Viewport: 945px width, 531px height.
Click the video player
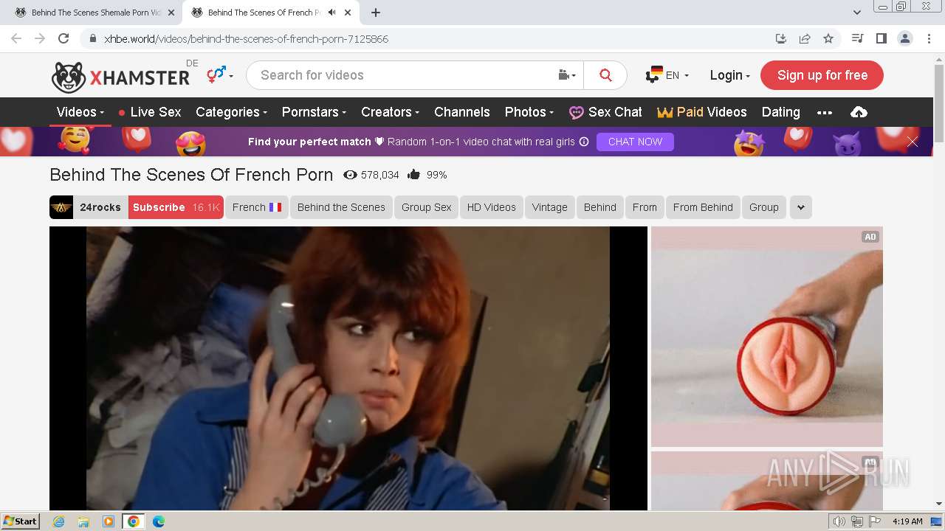point(348,368)
